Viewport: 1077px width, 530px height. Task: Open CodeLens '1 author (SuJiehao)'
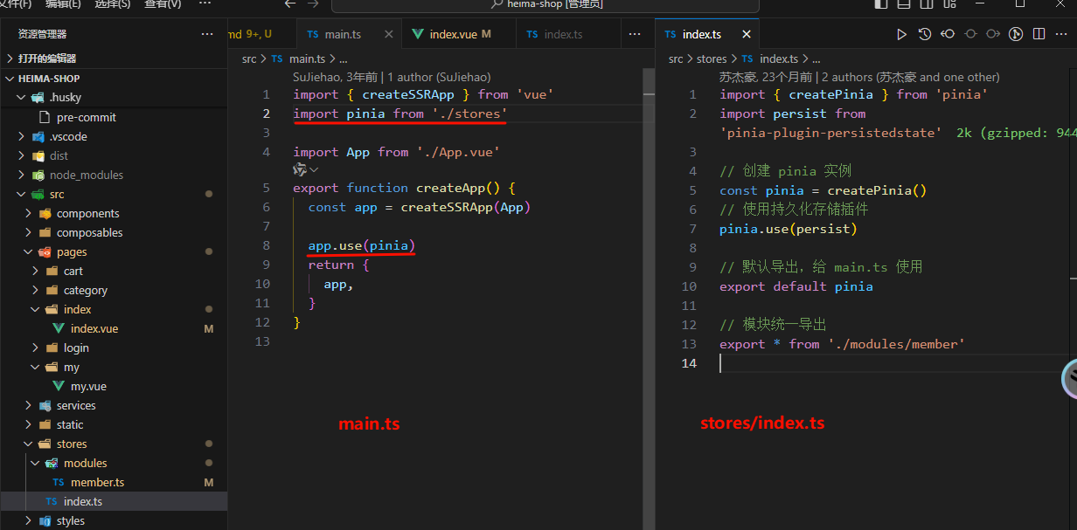[440, 77]
